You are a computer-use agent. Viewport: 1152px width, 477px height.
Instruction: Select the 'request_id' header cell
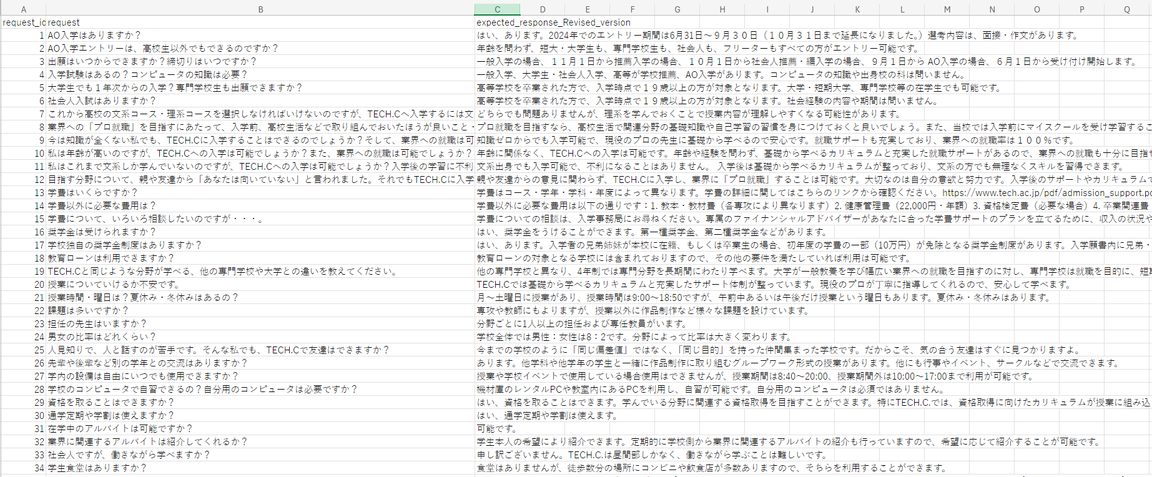pos(24,22)
